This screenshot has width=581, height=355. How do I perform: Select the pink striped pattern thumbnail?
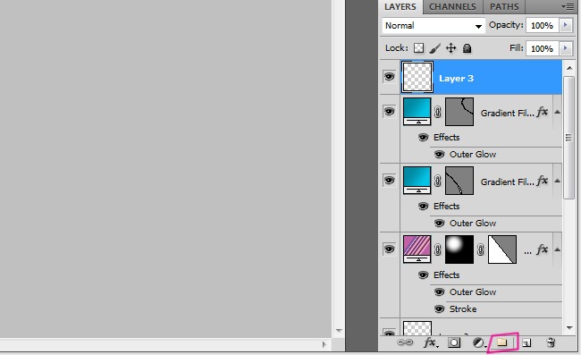tap(417, 249)
